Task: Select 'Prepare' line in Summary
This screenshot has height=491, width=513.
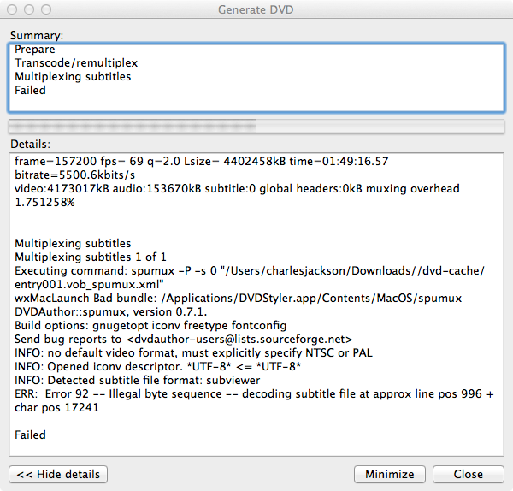Action: point(35,50)
